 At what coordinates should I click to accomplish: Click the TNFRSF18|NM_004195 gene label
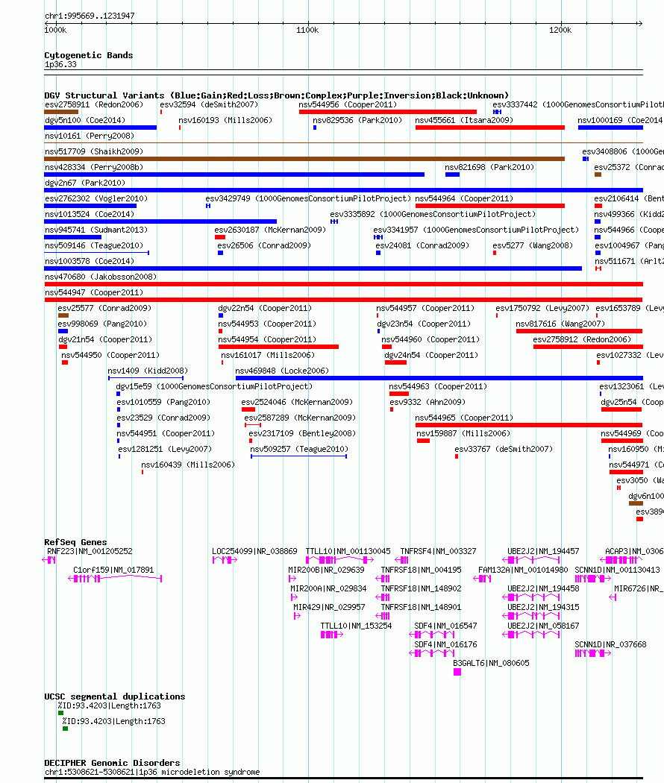tap(422, 570)
